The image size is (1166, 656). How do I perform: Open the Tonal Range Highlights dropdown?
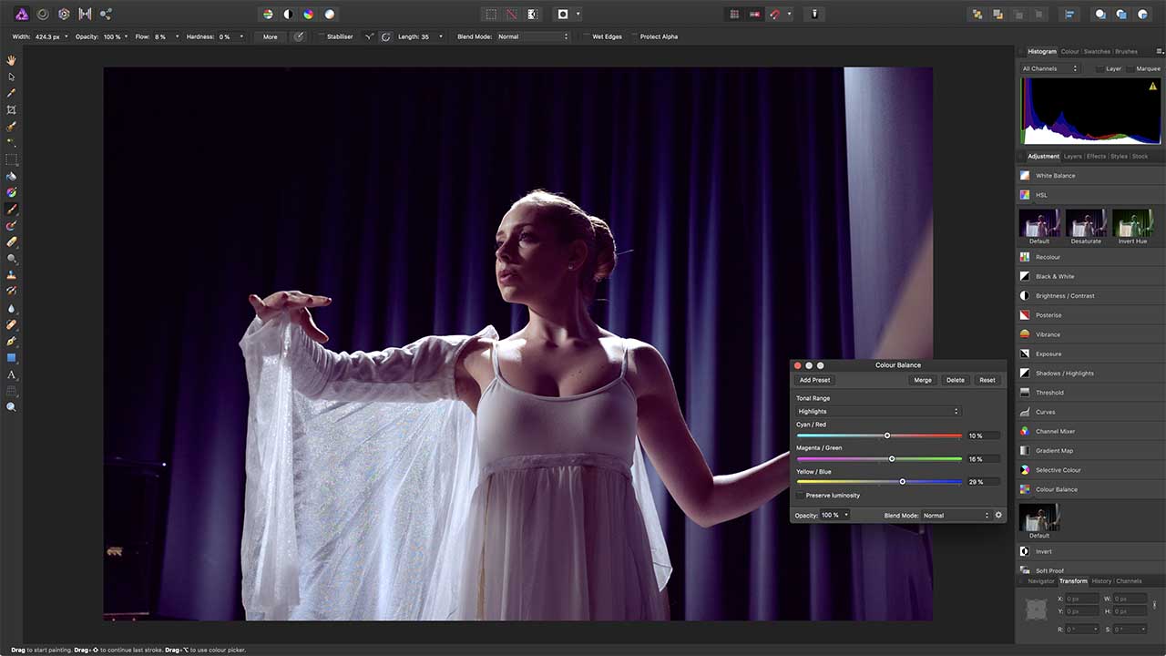coord(878,411)
